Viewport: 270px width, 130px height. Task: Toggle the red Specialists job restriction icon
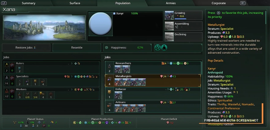click(x=12, y=78)
